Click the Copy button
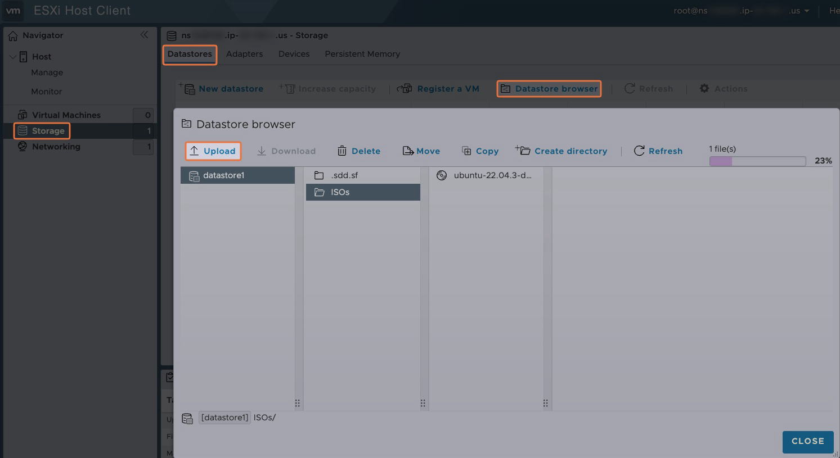This screenshot has width=840, height=458. [480, 151]
